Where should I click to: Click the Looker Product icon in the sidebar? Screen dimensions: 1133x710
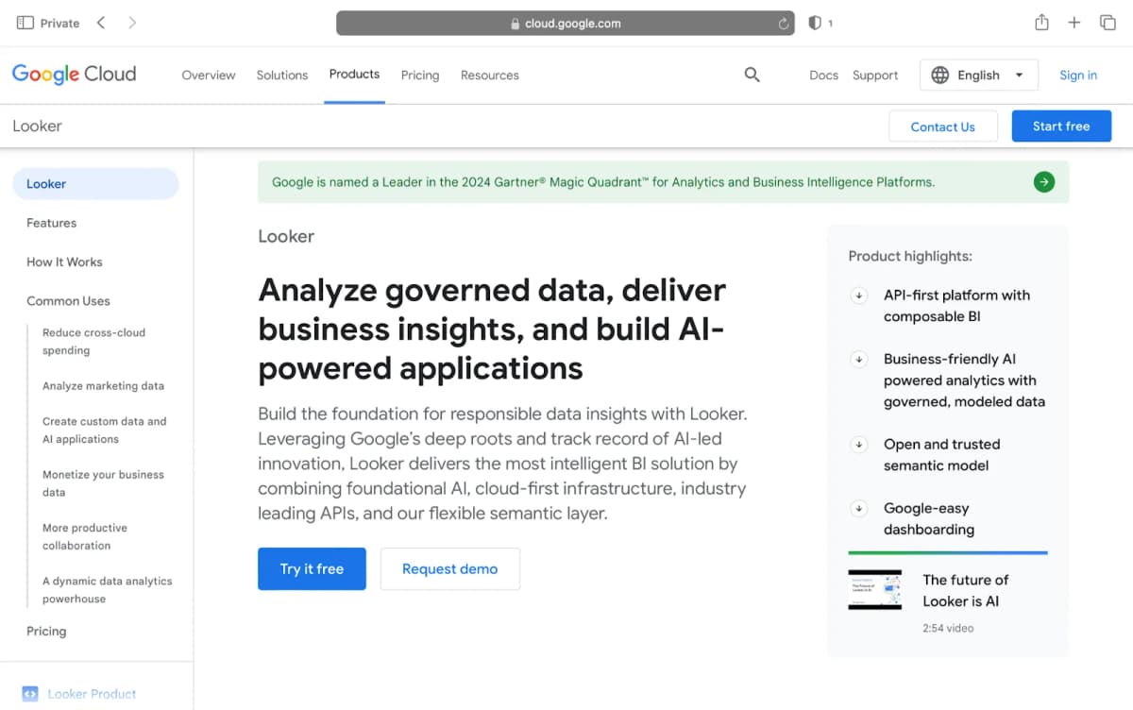tap(29, 694)
